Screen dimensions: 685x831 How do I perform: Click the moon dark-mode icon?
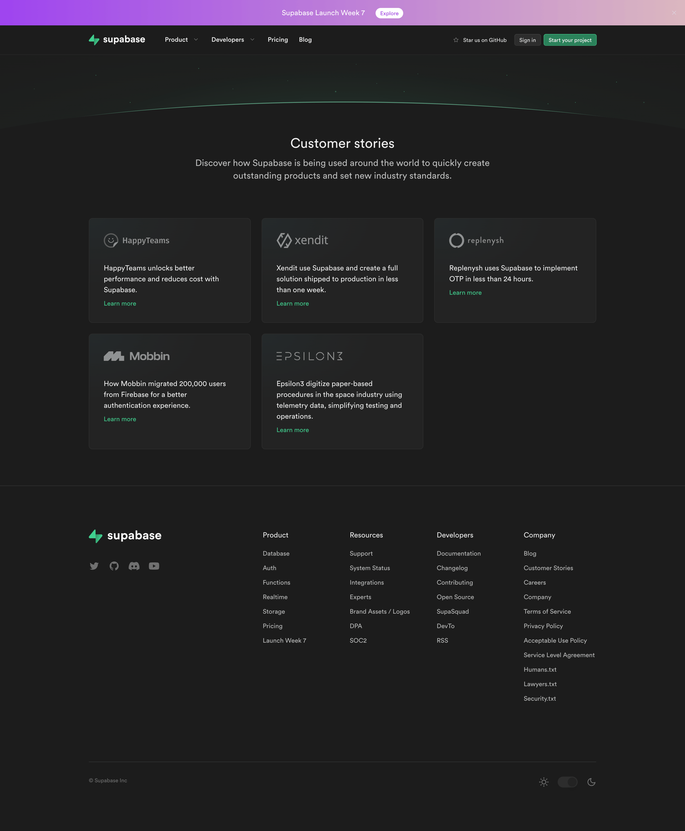(x=591, y=782)
